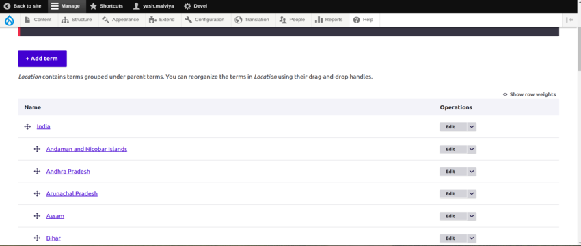Click the drag handle for Bihar
Image resolution: width=581 pixels, height=246 pixels.
(x=37, y=238)
